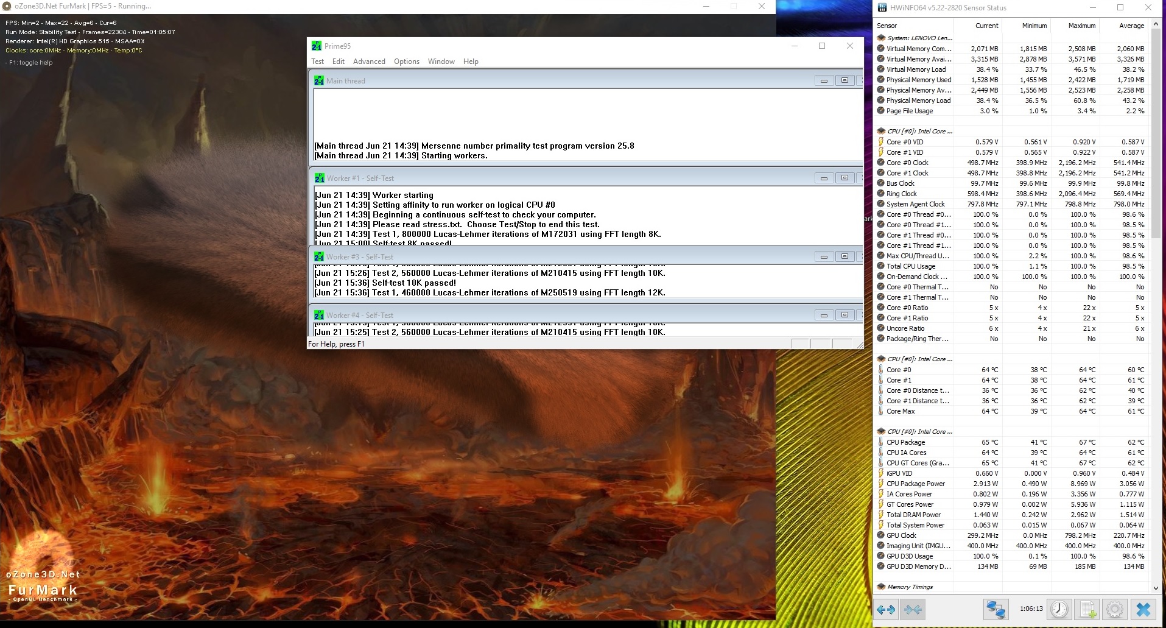Screen dimensions: 1166x628
Task: Click the thermometer icon beside CPU Package
Action: (880, 442)
